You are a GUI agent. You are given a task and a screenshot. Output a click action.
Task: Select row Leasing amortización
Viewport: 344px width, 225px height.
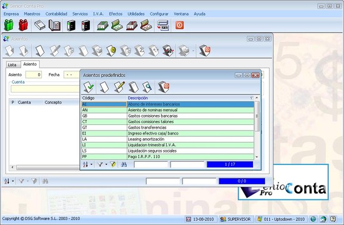167,139
